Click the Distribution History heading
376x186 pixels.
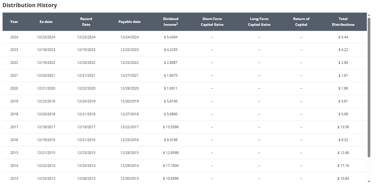30,5
